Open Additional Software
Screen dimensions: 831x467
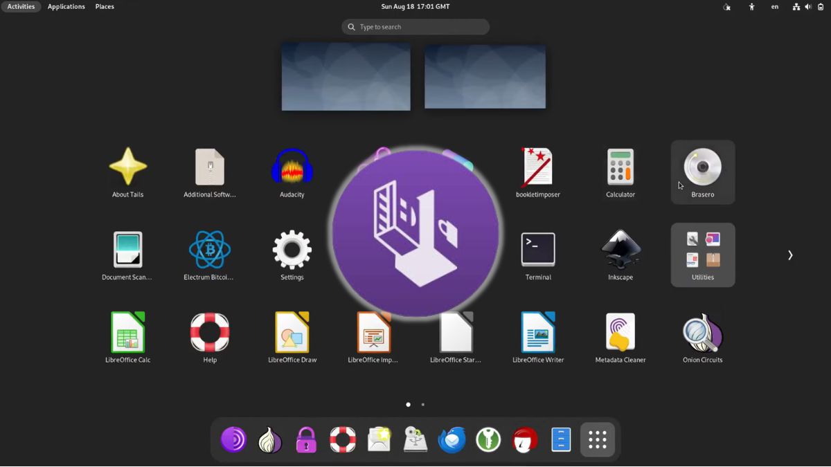(210, 172)
